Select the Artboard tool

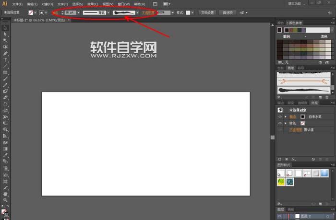pos(5,182)
